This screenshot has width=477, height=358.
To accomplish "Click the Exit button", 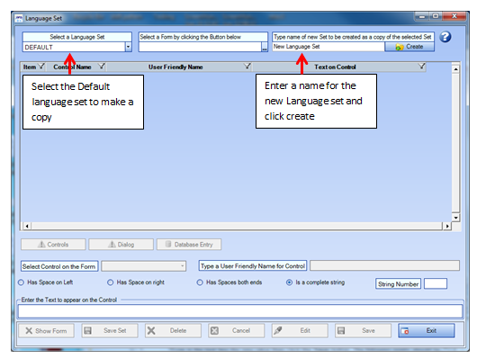I will click(x=427, y=331).
